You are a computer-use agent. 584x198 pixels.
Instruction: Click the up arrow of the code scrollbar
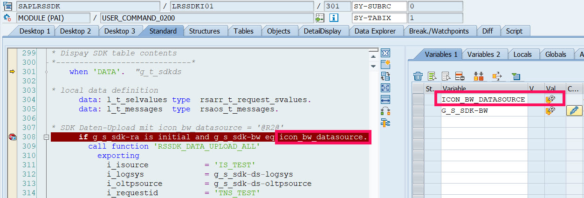pos(373,56)
